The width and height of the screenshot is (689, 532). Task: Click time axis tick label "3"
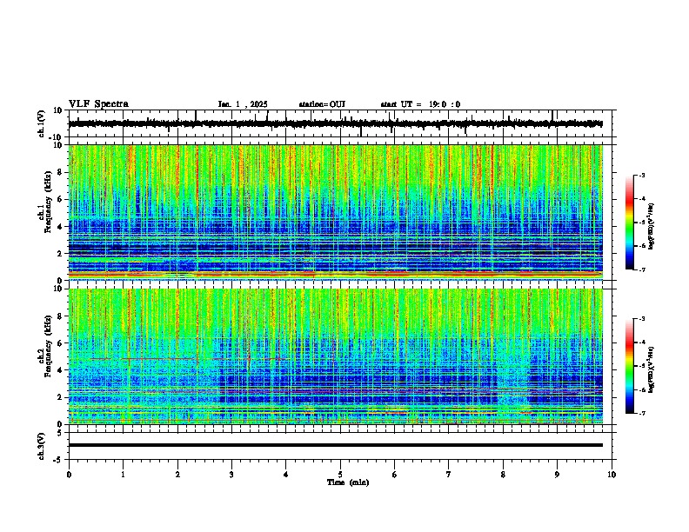coord(231,475)
